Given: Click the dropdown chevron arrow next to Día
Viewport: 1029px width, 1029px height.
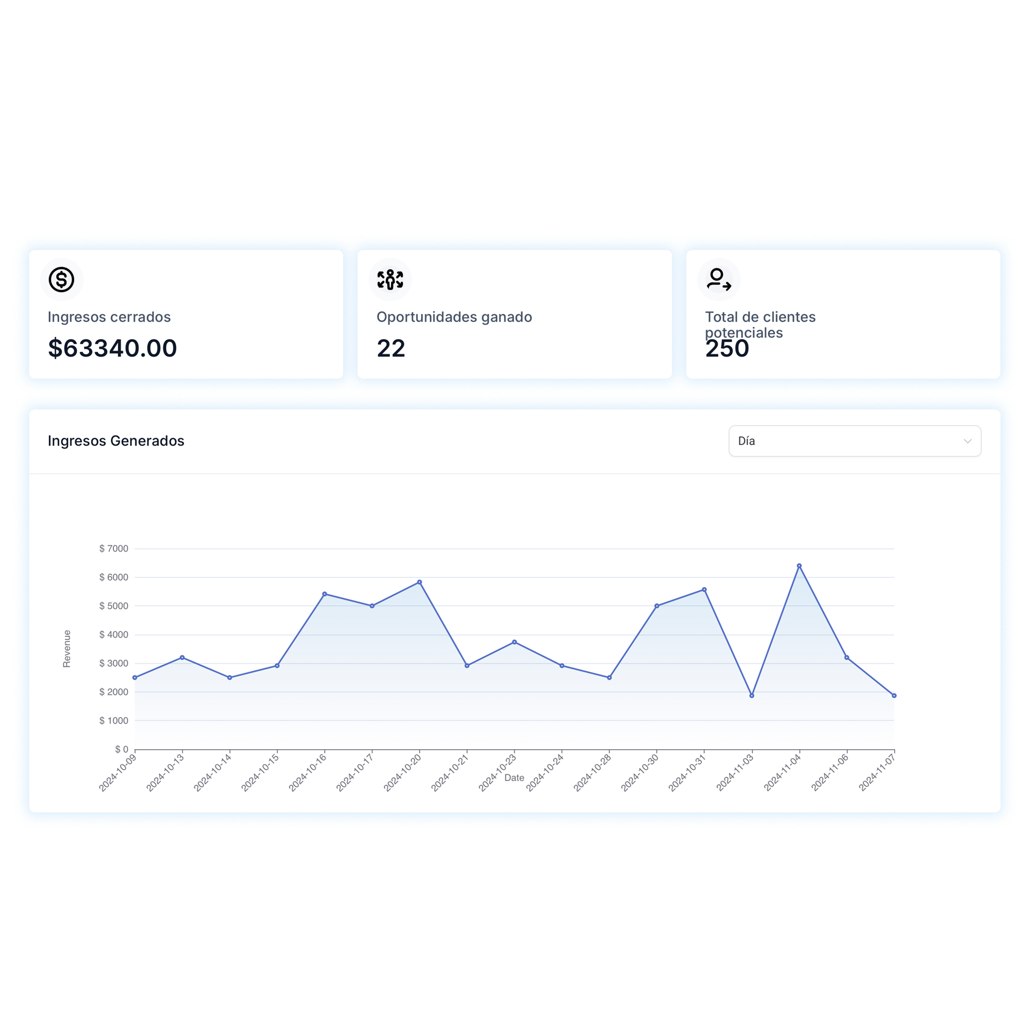Looking at the screenshot, I should point(967,441).
